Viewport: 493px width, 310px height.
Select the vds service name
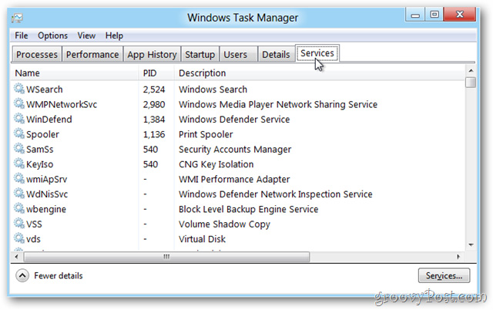coord(33,239)
